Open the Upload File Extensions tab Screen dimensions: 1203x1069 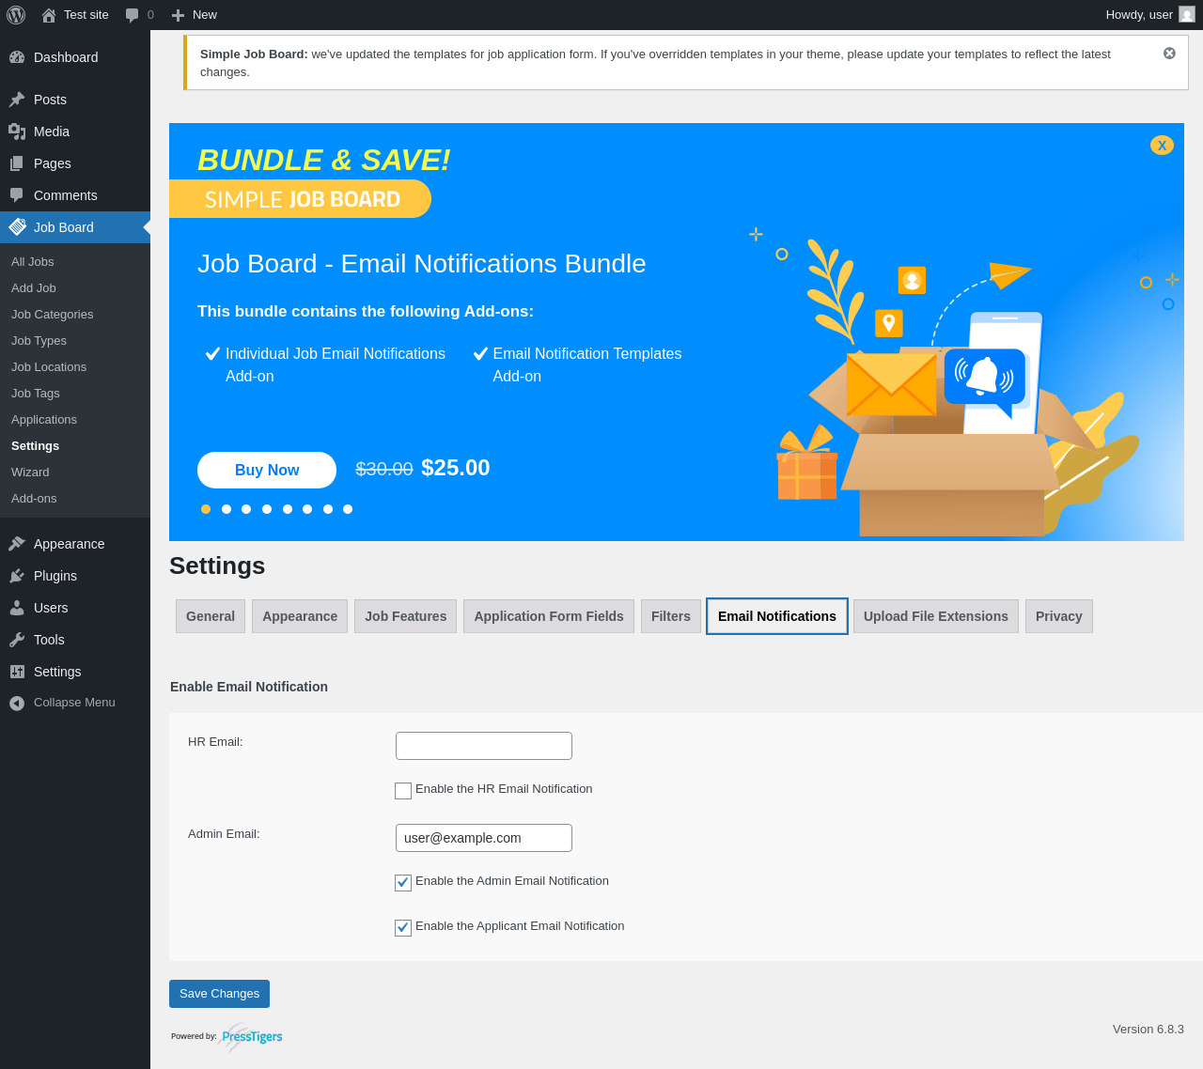click(x=936, y=616)
